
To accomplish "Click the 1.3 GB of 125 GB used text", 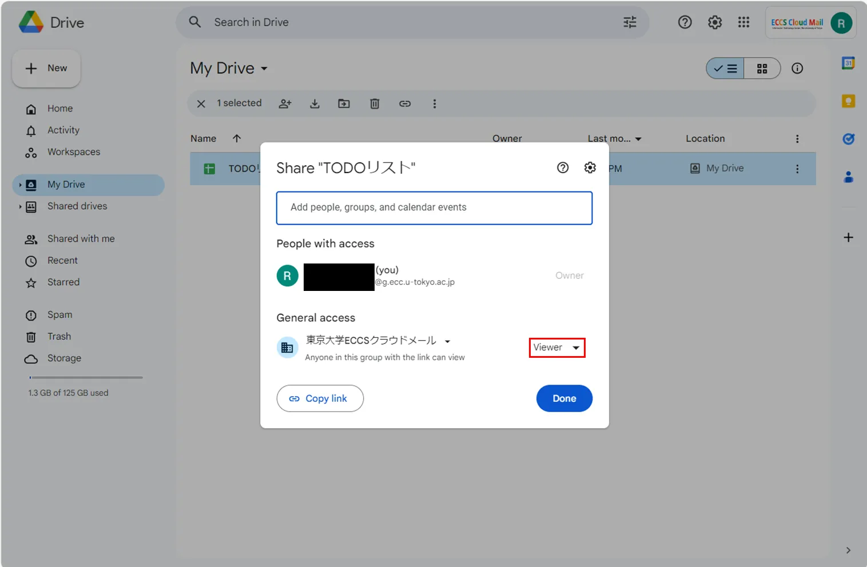I will pos(68,393).
